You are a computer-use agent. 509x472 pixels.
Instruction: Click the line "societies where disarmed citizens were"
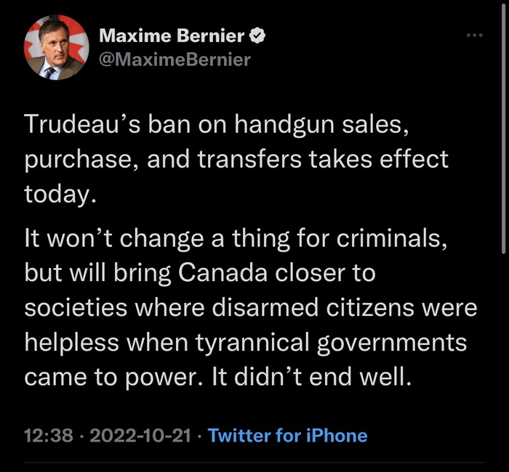251,306
